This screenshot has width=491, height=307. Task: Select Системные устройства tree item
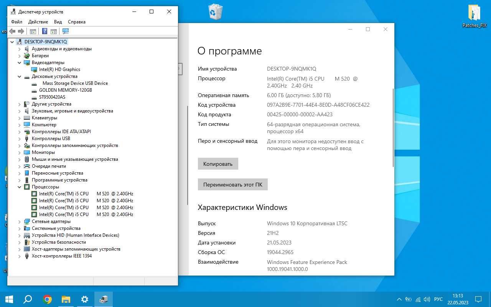[x=56, y=228]
